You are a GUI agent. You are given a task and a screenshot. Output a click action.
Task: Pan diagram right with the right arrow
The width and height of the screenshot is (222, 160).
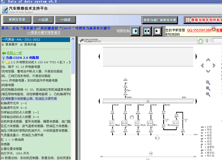click(214, 66)
